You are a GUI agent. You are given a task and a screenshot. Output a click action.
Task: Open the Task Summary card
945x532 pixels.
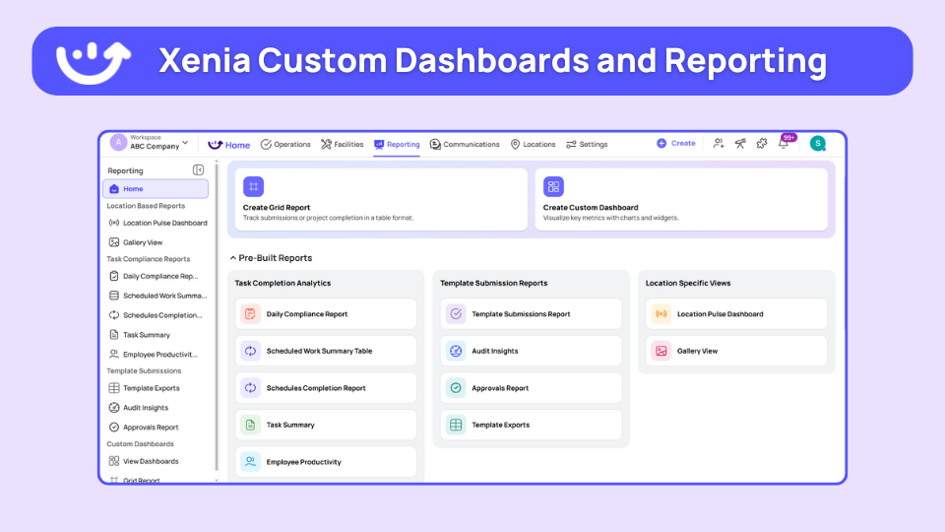pos(326,425)
